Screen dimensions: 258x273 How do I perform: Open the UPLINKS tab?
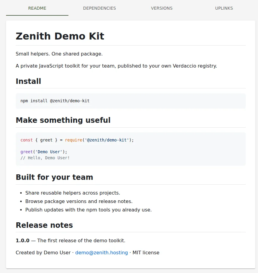click(224, 8)
